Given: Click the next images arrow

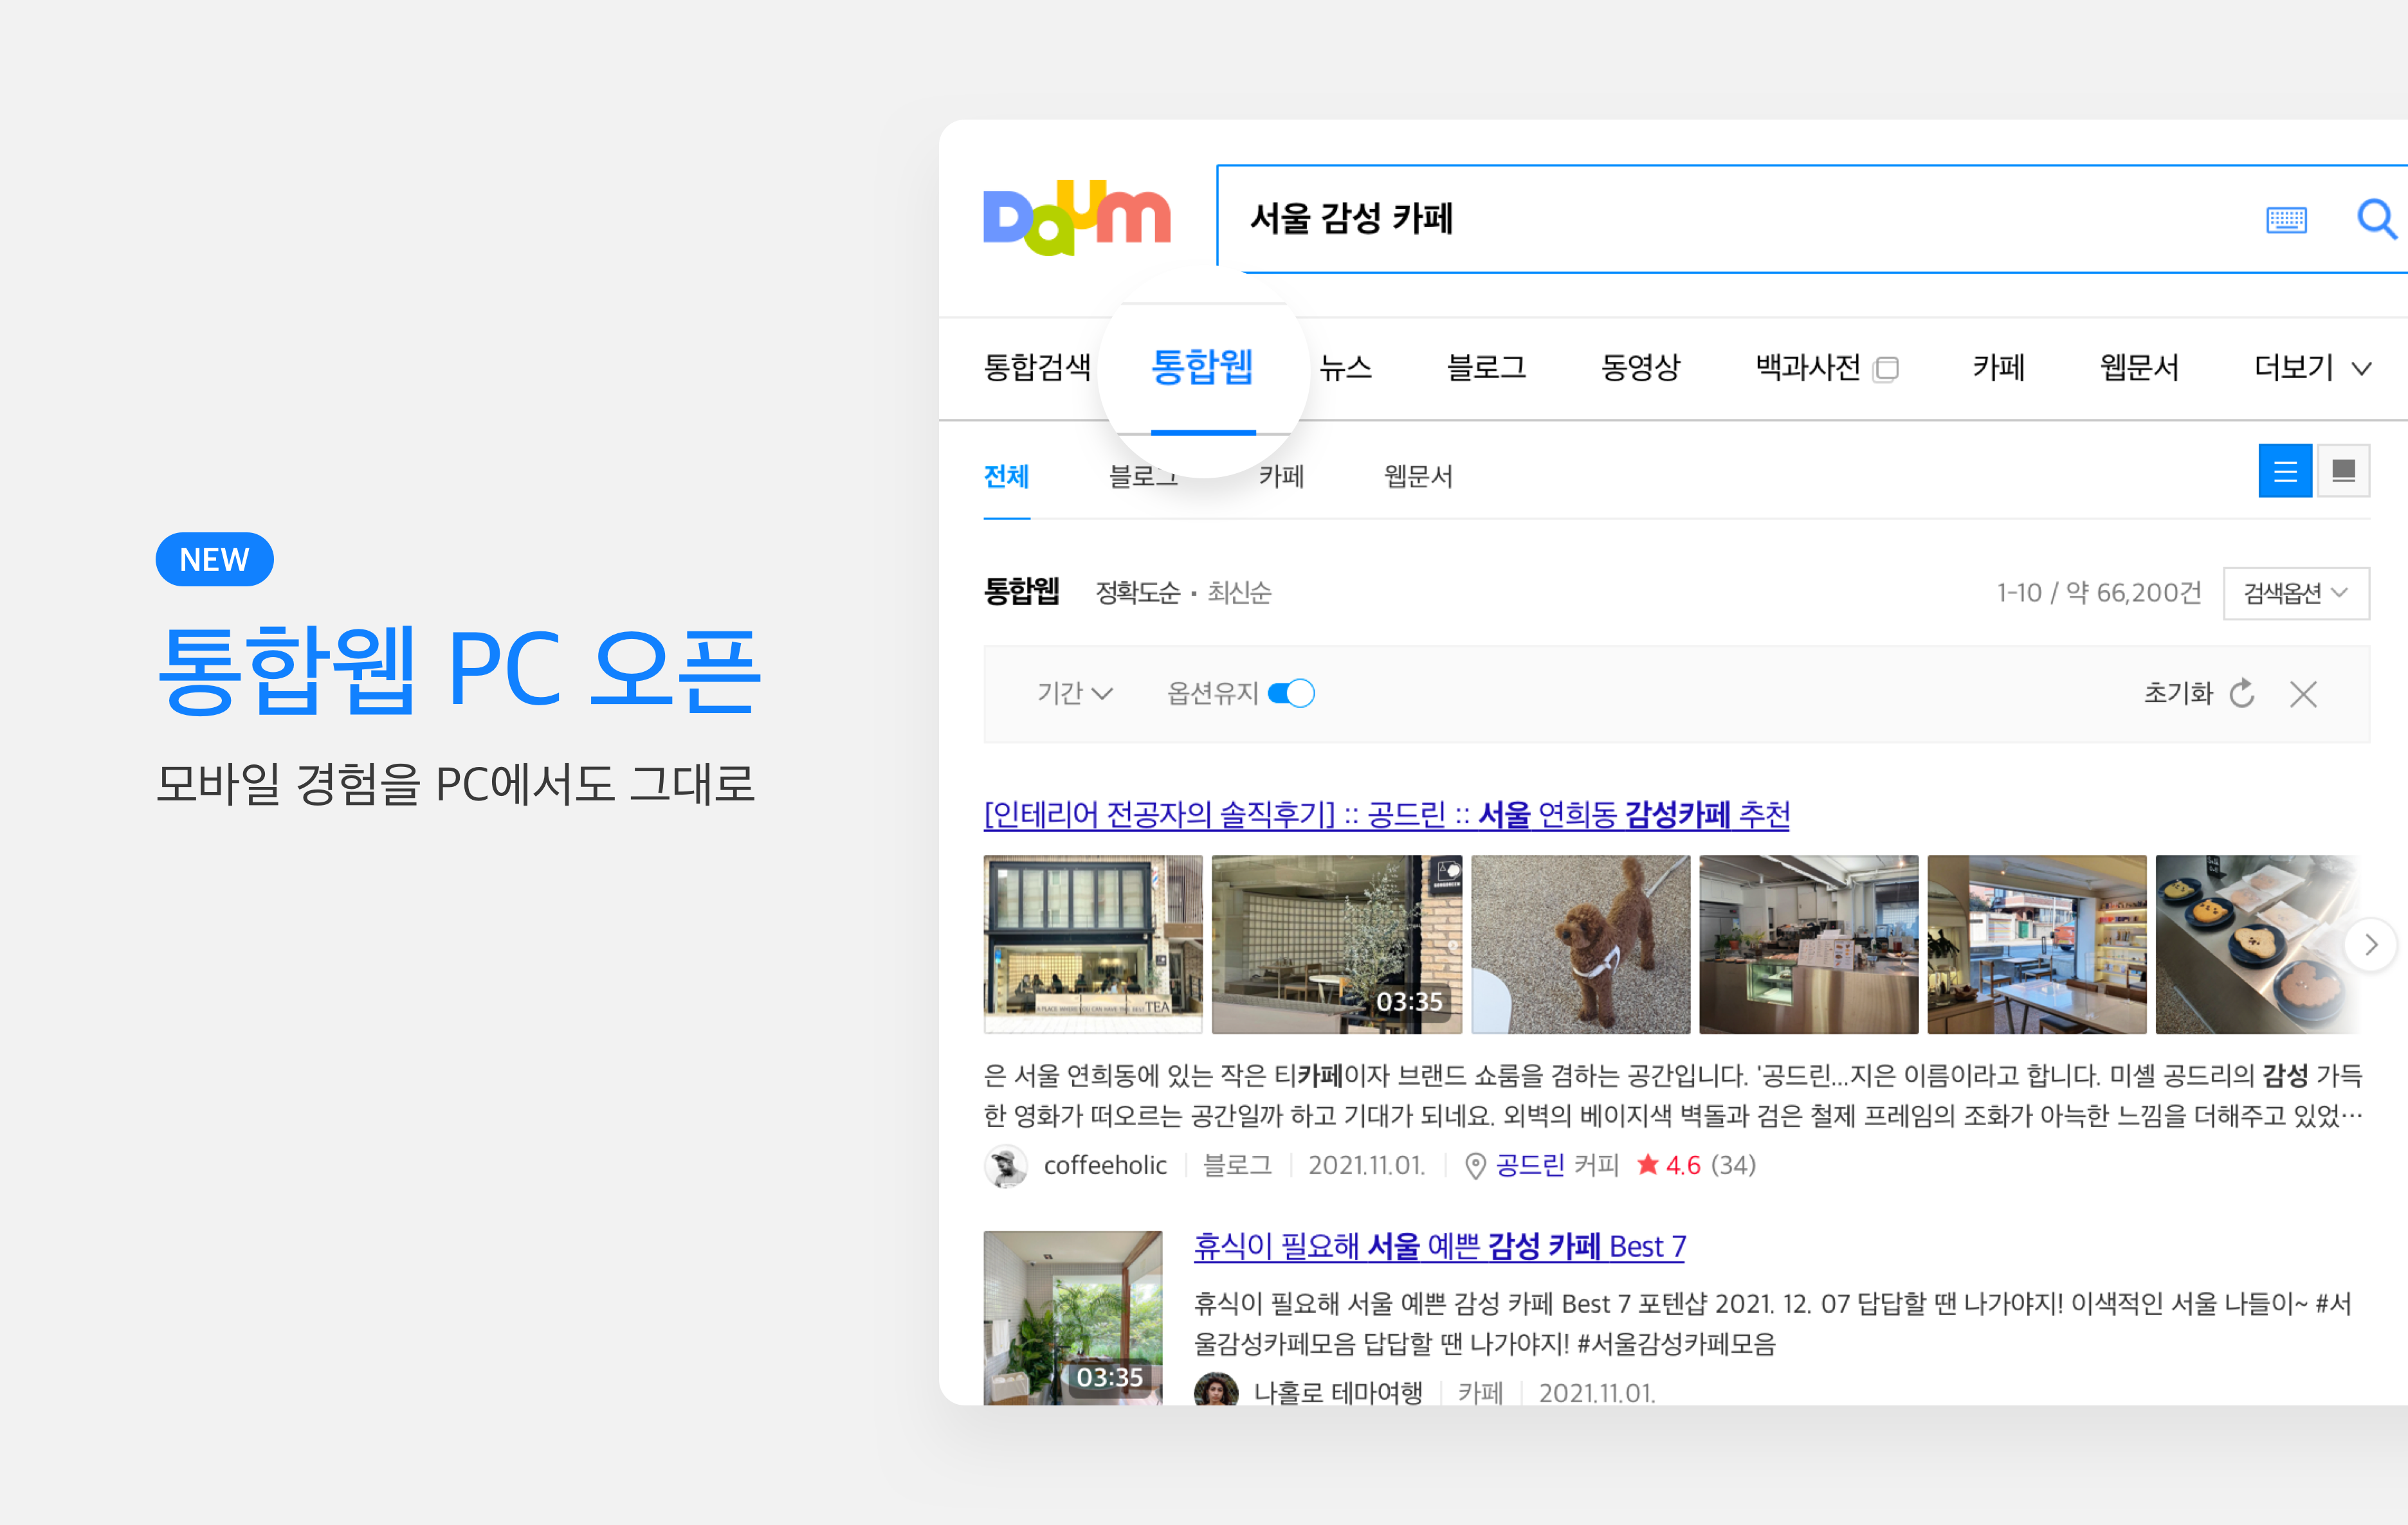Looking at the screenshot, I should pos(2370,944).
